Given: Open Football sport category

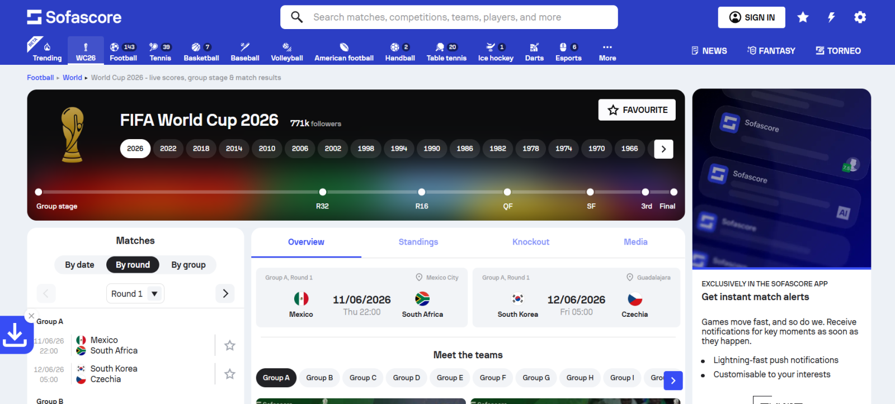Looking at the screenshot, I should coord(123,51).
